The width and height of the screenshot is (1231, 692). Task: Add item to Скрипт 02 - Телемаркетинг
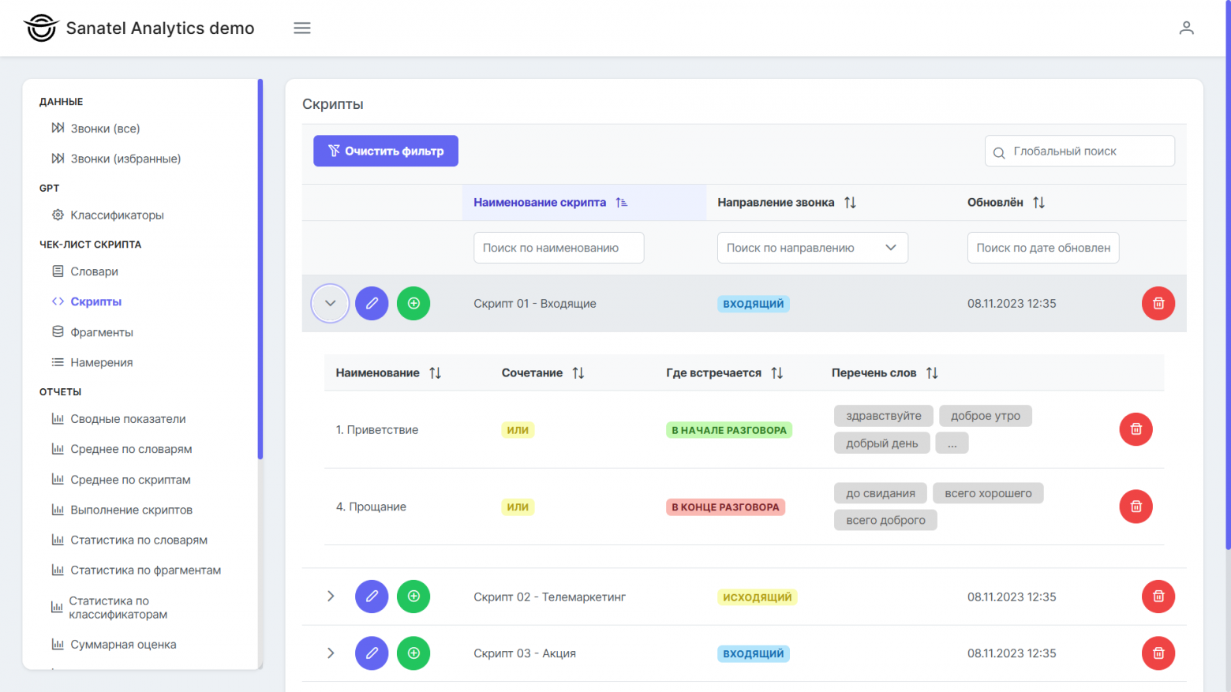413,597
